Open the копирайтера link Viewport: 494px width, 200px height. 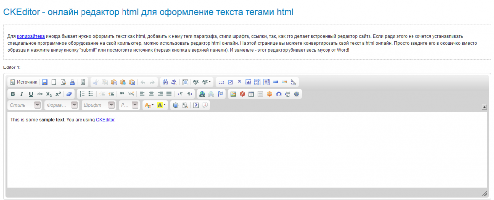coord(31,36)
